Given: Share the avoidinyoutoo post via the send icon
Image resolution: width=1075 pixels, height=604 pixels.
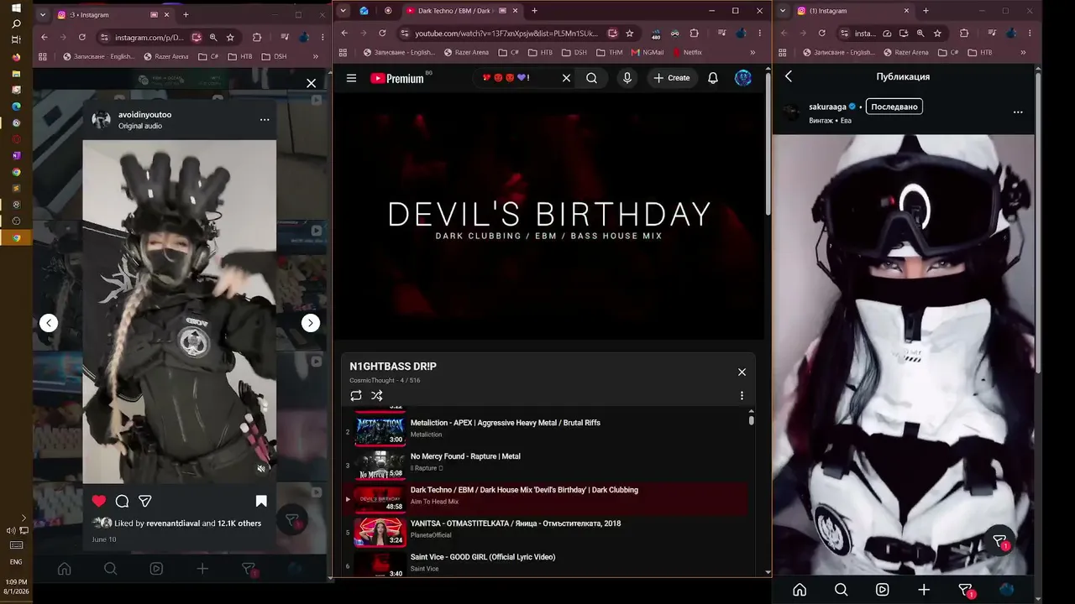Looking at the screenshot, I should (x=144, y=501).
